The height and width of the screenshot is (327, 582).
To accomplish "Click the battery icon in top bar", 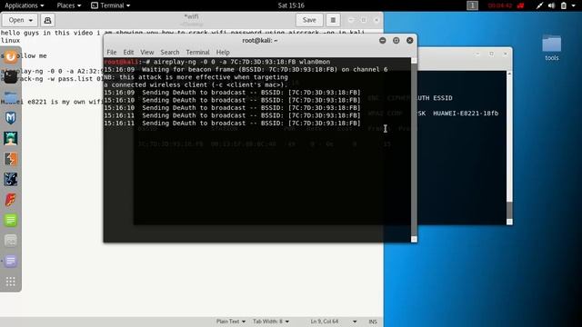I will click(x=564, y=5).
